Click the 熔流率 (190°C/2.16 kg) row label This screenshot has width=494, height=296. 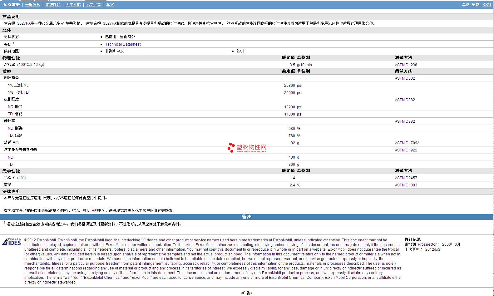(x=24, y=65)
